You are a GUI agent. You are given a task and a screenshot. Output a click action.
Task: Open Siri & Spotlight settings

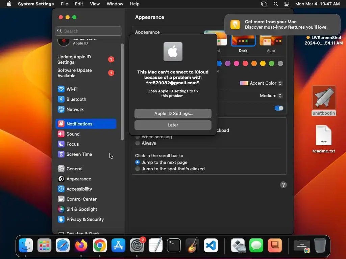[x=86, y=209]
